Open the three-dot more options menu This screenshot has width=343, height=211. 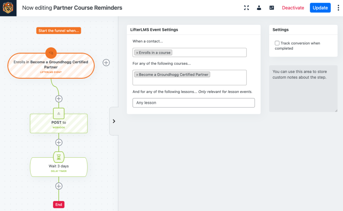338,8
